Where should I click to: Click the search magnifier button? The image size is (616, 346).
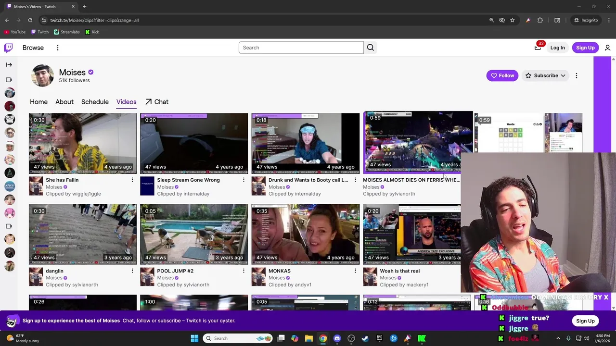tap(371, 48)
